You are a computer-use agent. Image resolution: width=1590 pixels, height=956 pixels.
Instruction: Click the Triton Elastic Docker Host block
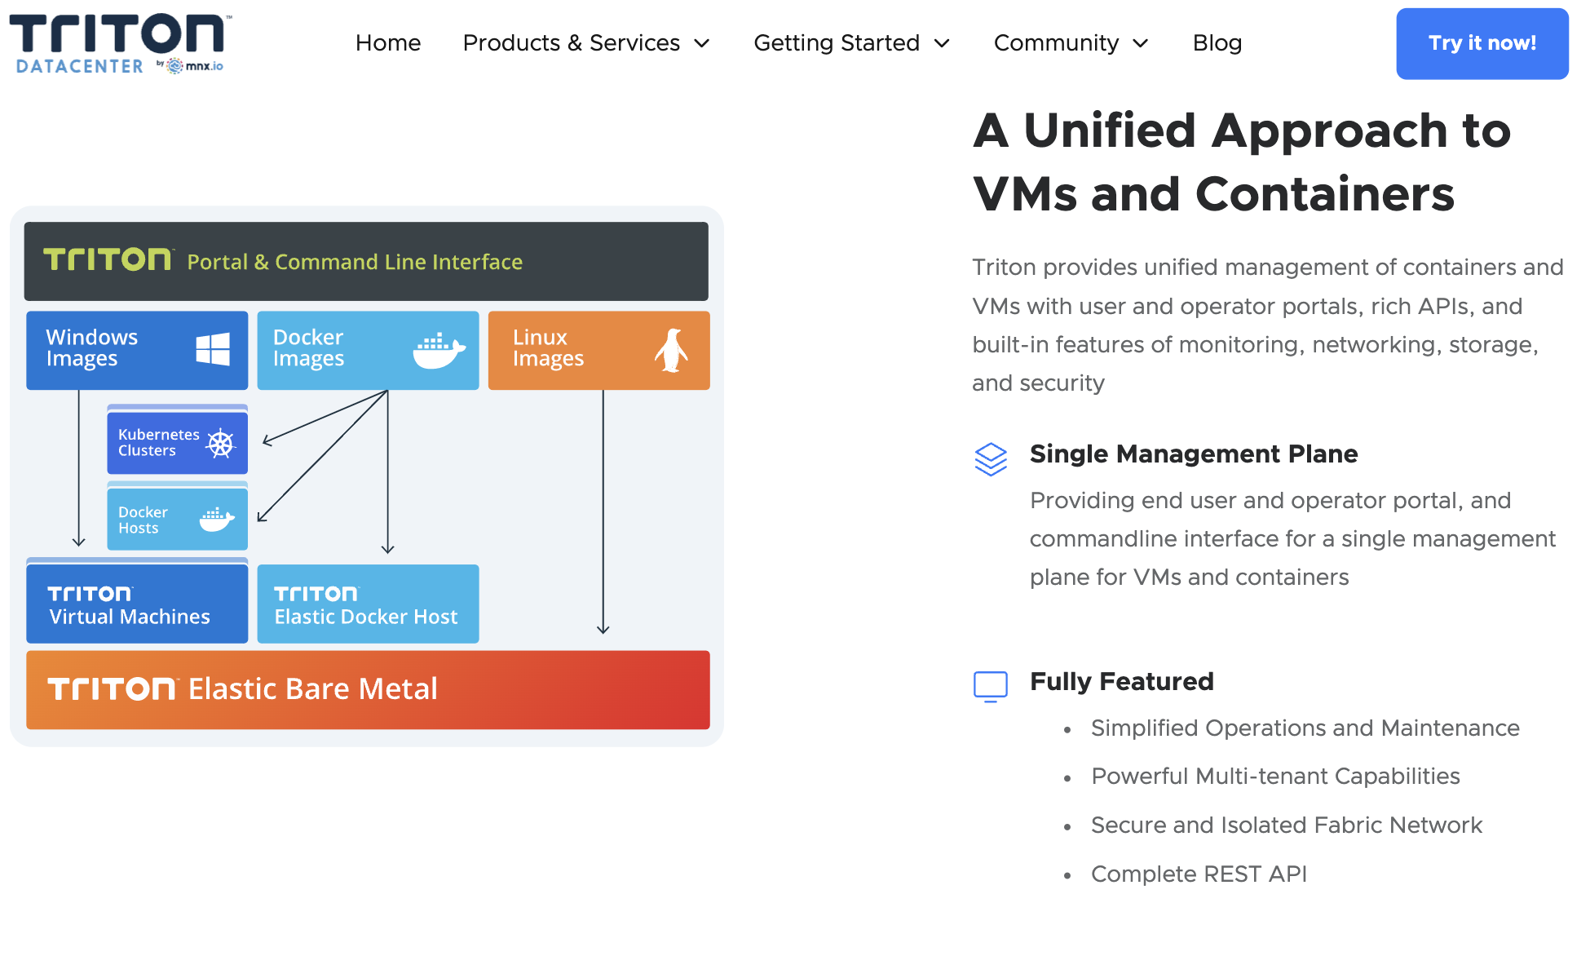point(368,604)
